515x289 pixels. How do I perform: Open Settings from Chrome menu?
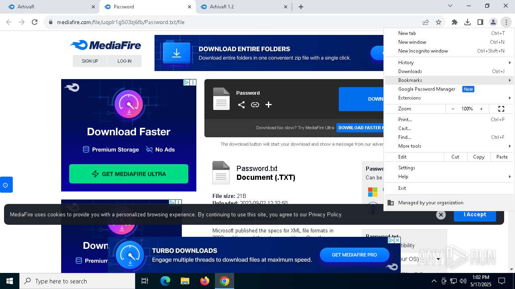coord(449,168)
